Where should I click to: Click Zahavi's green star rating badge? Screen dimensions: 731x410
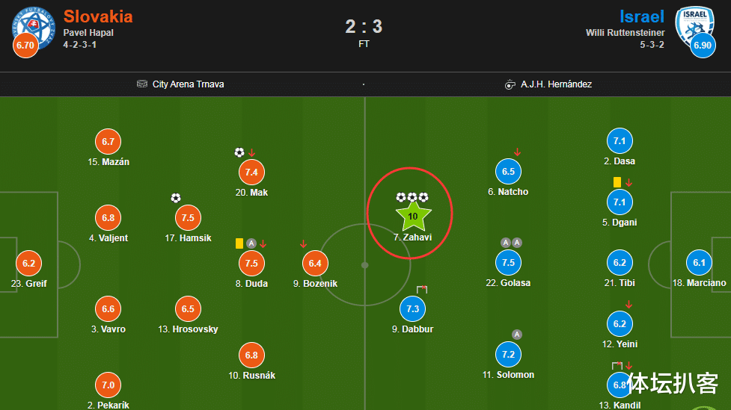coord(413,217)
